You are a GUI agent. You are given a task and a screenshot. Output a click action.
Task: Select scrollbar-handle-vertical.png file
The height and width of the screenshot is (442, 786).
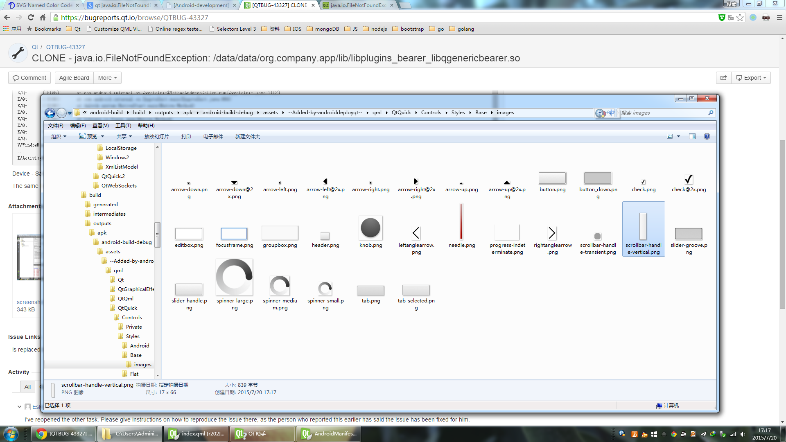[644, 229]
